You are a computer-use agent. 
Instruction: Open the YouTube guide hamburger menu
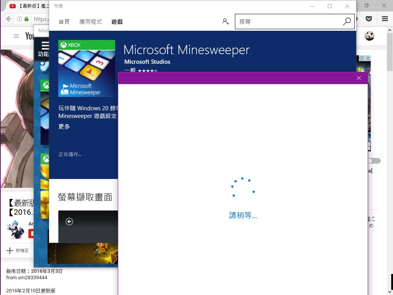point(16,36)
